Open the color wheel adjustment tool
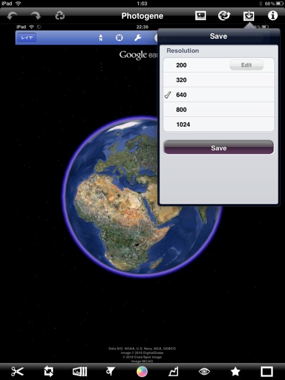285x380 pixels. pos(142,371)
